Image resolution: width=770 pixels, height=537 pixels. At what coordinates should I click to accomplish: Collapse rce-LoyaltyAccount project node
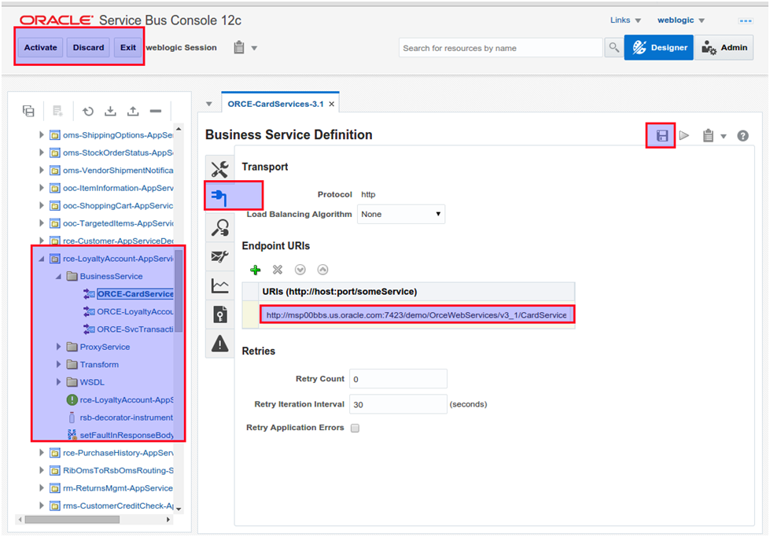click(42, 259)
